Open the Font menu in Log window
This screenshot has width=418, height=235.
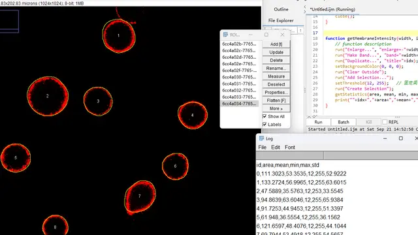(x=290, y=148)
